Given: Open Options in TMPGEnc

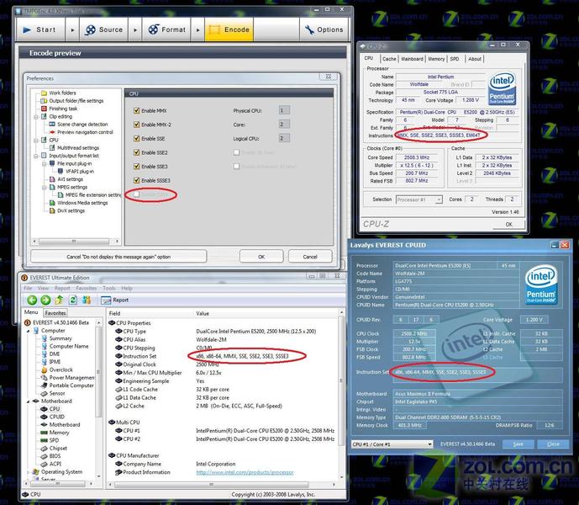Looking at the screenshot, I should 324,29.
